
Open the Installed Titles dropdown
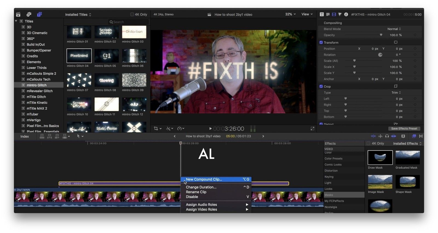(78, 14)
